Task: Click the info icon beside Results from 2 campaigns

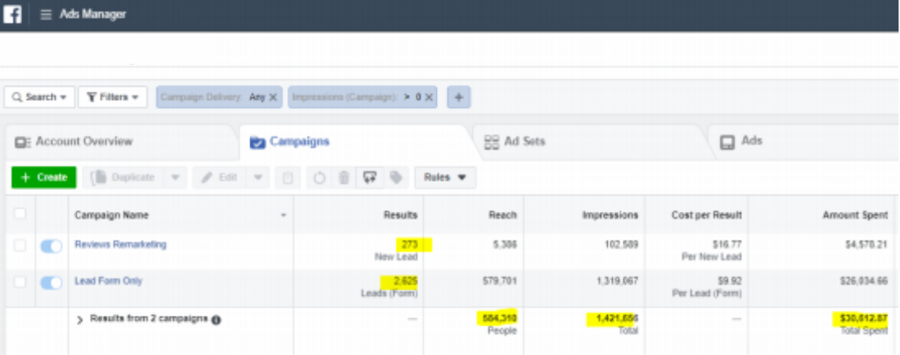Action: 216,320
